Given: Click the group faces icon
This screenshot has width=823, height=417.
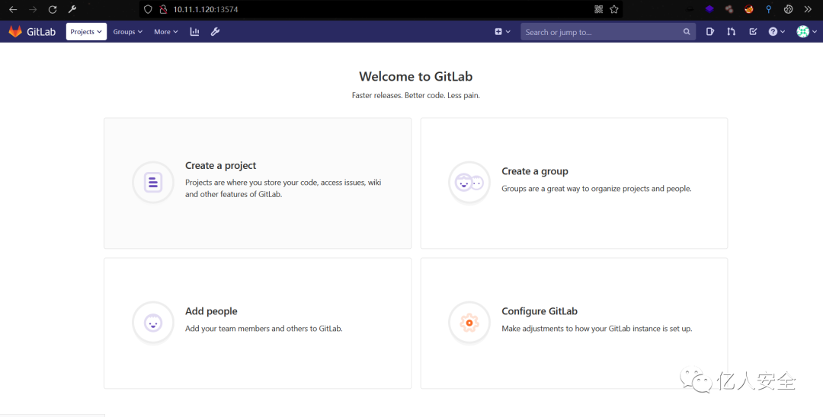Looking at the screenshot, I should [469, 183].
